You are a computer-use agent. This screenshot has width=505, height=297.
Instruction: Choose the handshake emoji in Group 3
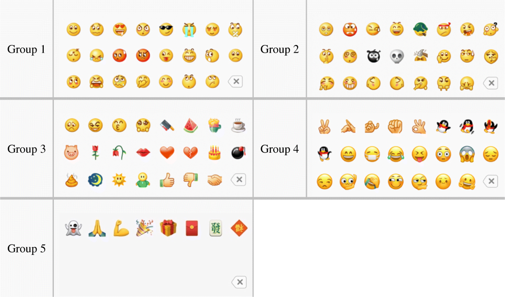point(215,180)
